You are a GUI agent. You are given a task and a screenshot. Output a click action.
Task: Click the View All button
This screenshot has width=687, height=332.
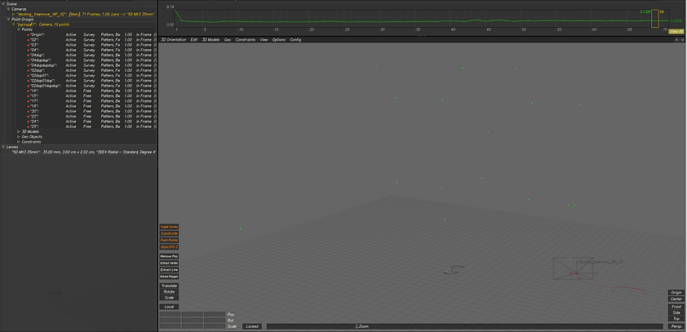(676, 32)
